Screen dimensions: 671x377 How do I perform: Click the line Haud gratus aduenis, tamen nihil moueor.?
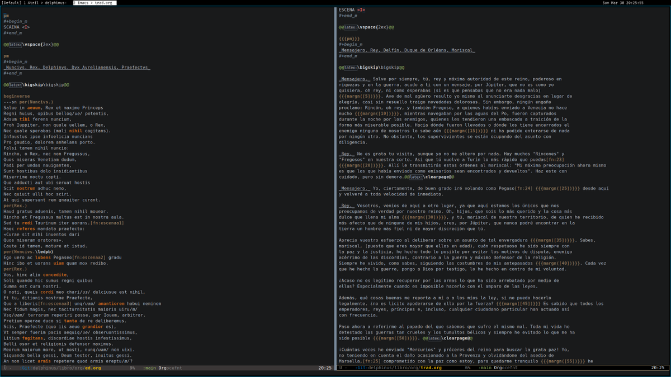click(56, 212)
